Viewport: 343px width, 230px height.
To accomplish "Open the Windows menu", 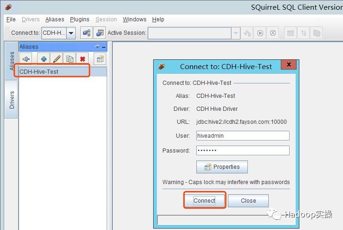I will [135, 19].
